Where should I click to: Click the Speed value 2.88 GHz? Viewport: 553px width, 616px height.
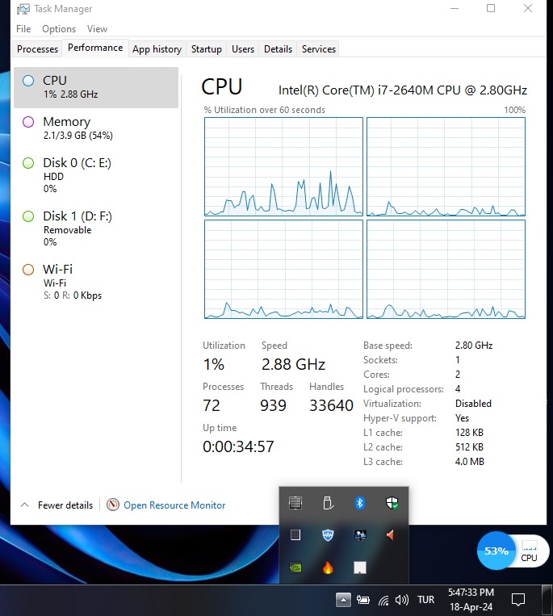point(293,364)
